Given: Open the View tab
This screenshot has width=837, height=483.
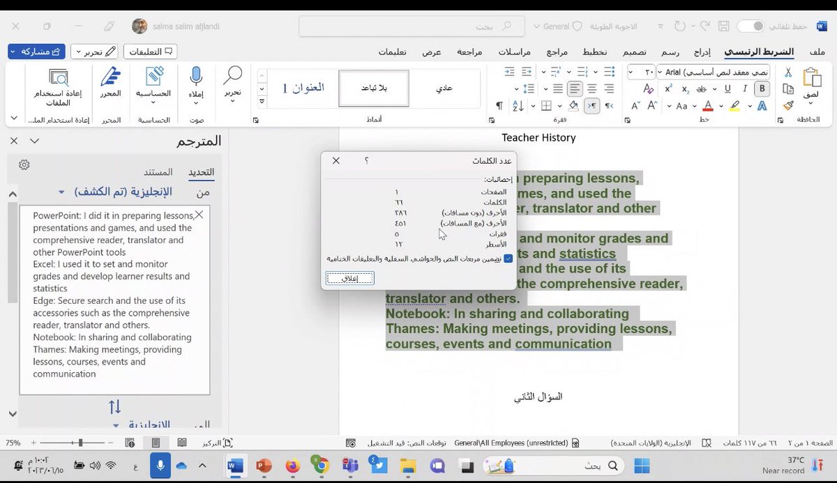Looking at the screenshot, I should pyautogui.click(x=432, y=52).
